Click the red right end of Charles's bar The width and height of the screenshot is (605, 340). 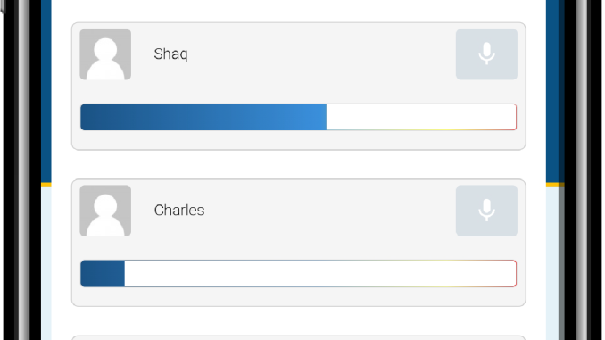point(515,274)
